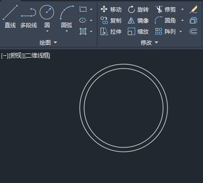203x183 pixels.
Task: Select the inner circle in the drawing
Action: click(84, 108)
